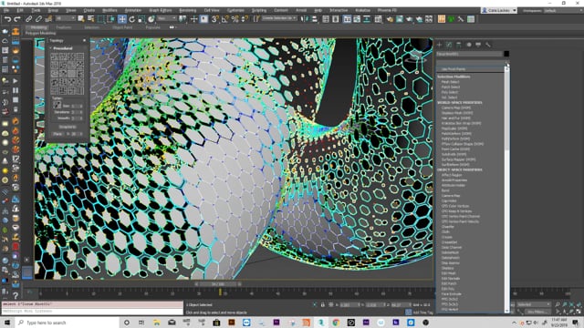The height and width of the screenshot is (328, 584).
Task: Switch to the Object Paint ribbon tab
Action: point(122,27)
